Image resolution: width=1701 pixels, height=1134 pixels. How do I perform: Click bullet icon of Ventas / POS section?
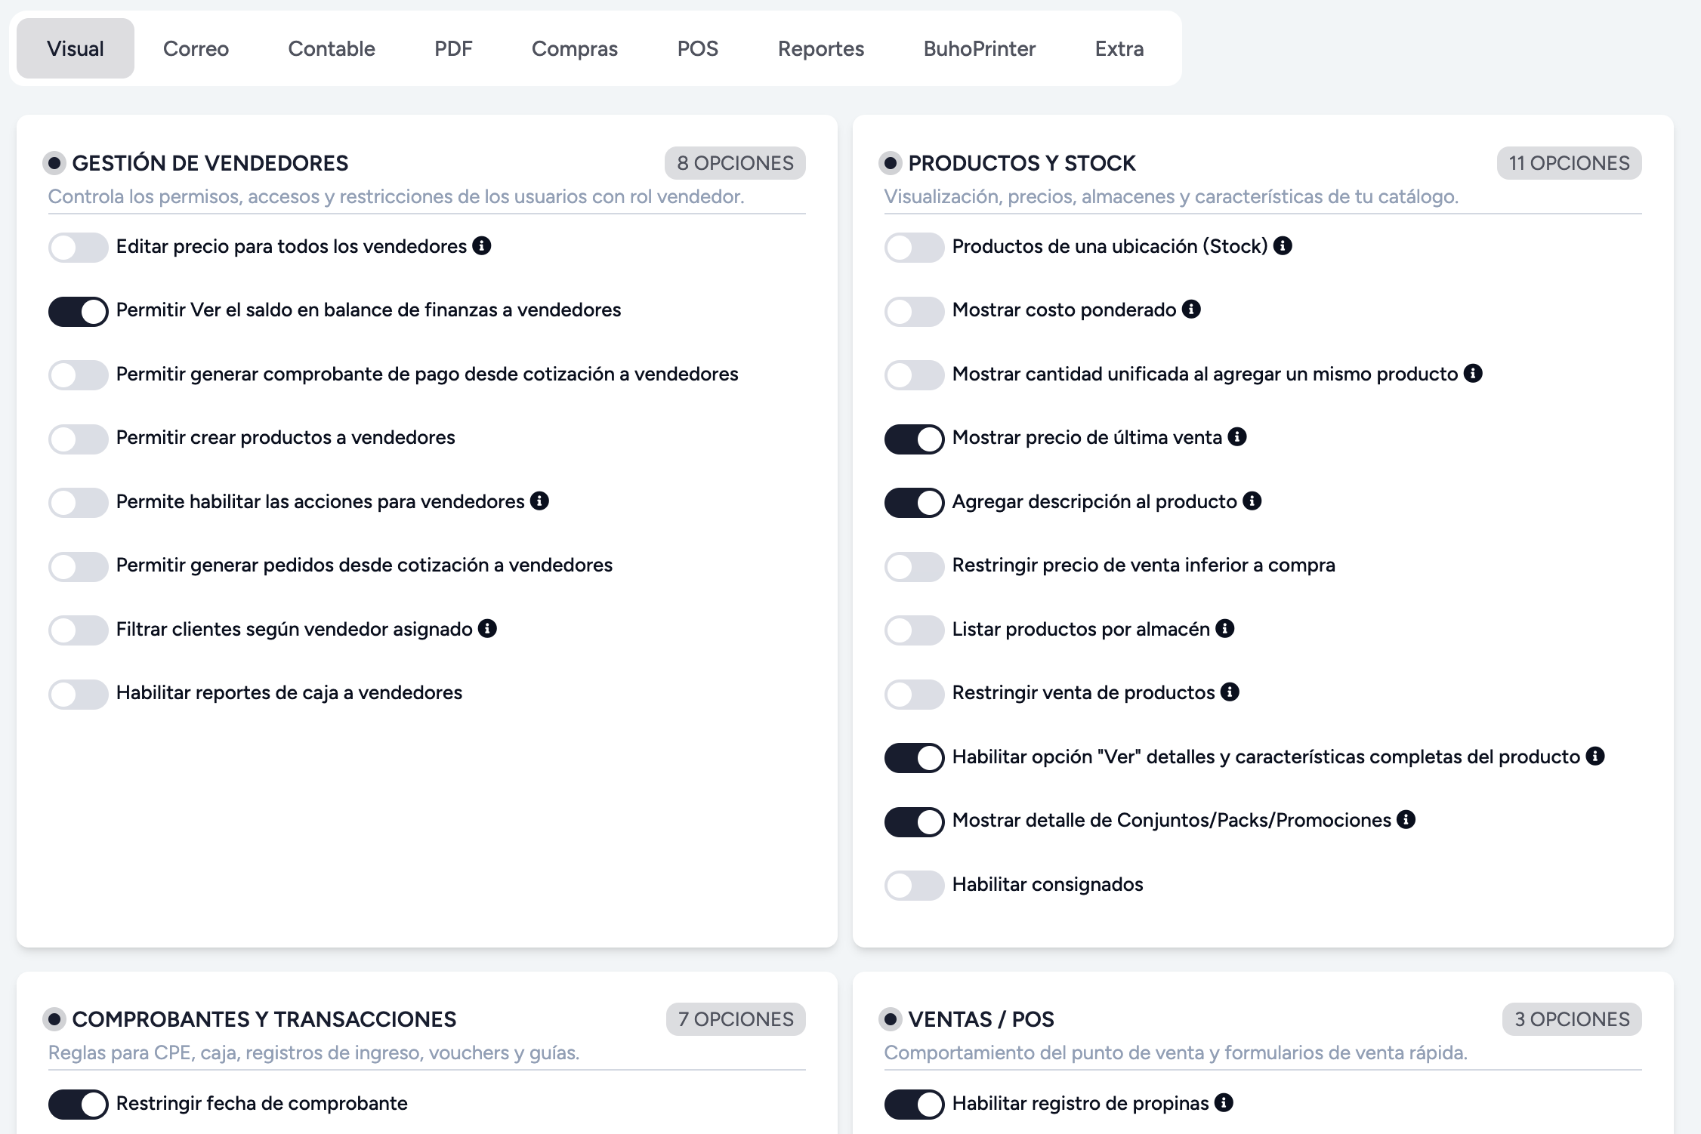pos(891,1019)
